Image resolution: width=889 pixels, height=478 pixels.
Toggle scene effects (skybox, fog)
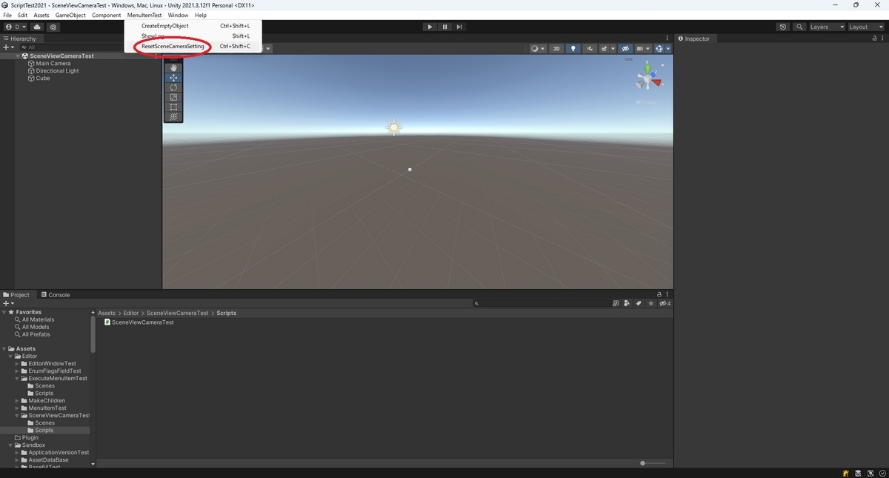pos(605,49)
